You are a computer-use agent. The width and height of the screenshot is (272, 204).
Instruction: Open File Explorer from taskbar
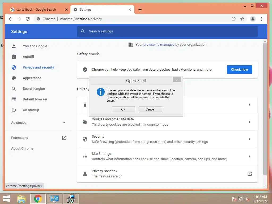[21, 199]
